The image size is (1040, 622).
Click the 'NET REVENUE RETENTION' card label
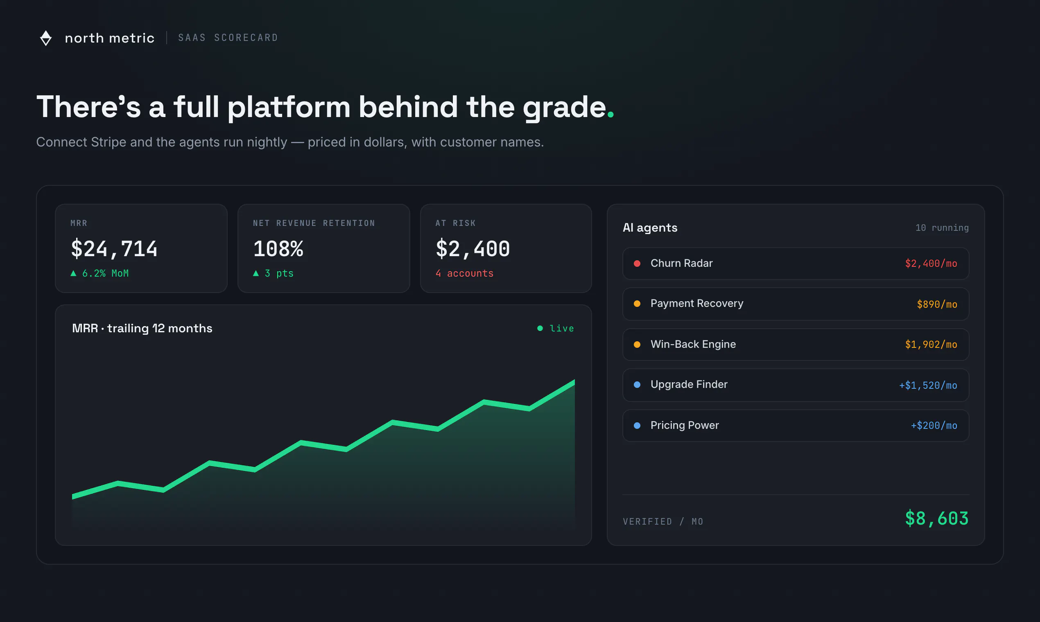[x=314, y=223]
